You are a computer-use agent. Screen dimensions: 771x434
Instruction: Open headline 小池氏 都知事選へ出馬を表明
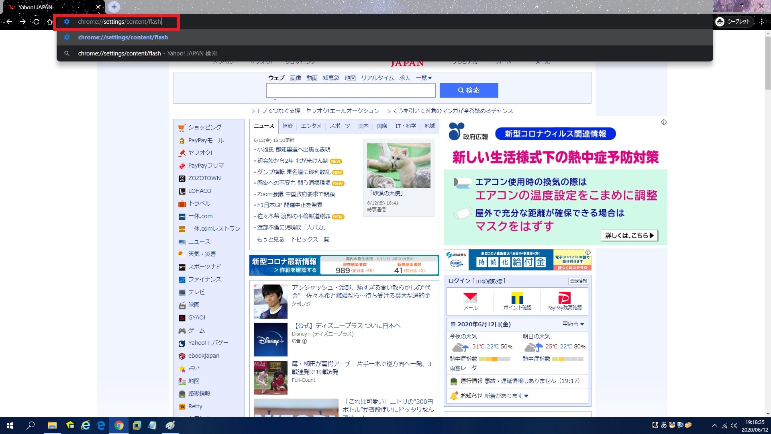294,149
